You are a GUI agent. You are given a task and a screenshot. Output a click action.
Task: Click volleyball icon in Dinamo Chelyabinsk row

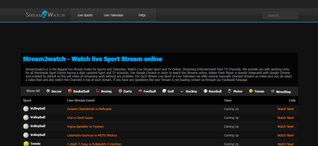coord(26,109)
